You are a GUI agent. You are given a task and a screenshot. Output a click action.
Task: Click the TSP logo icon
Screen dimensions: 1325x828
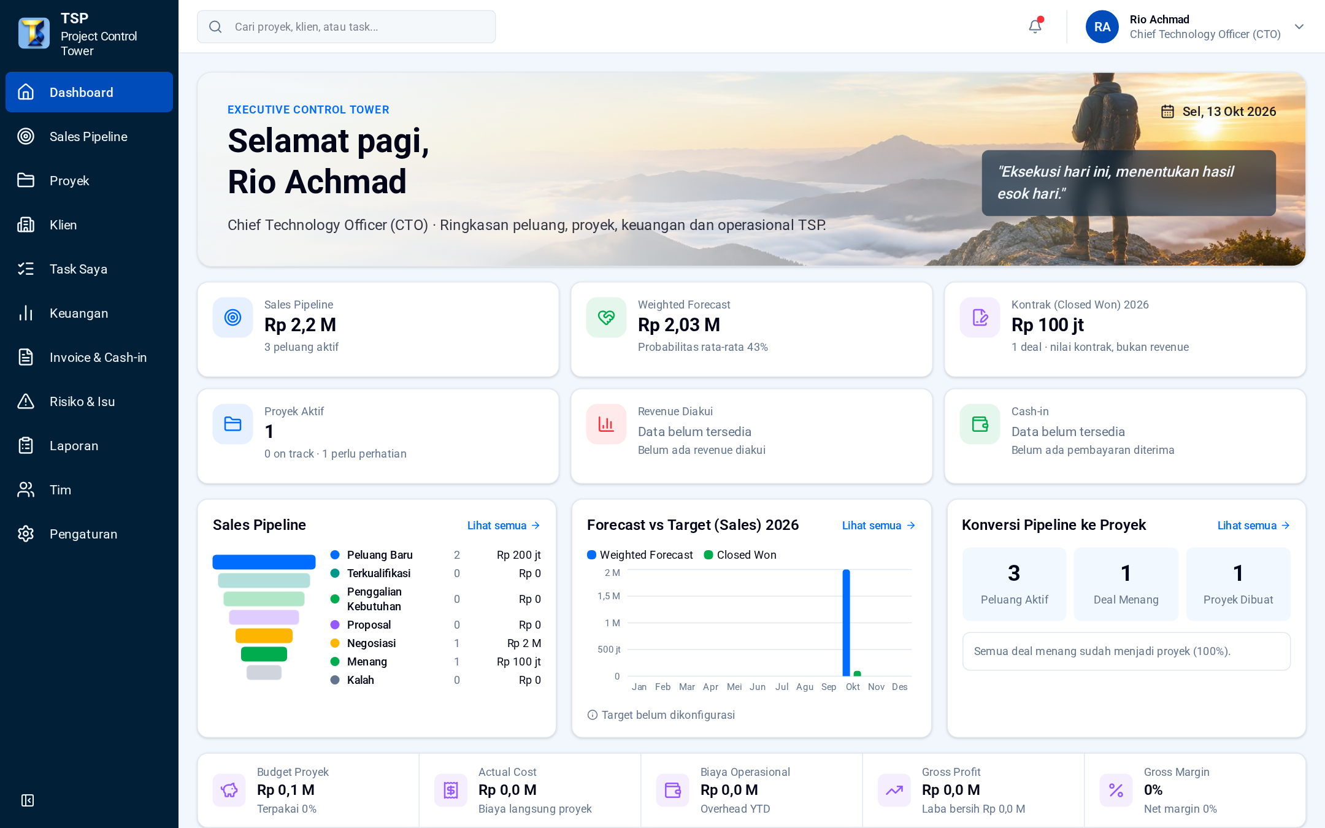(x=34, y=33)
